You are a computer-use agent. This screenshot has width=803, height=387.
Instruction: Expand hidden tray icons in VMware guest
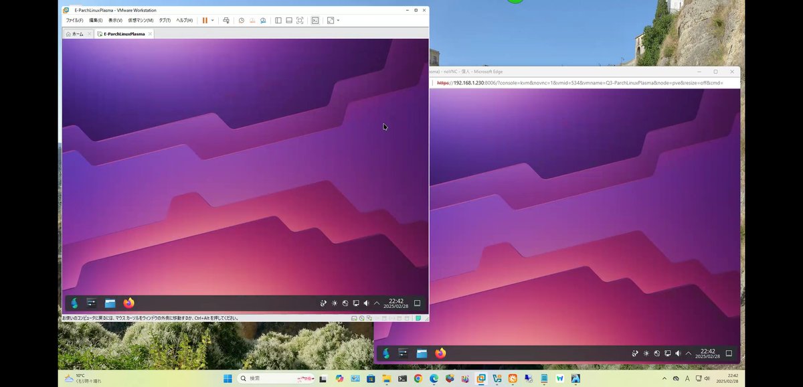[377, 303]
